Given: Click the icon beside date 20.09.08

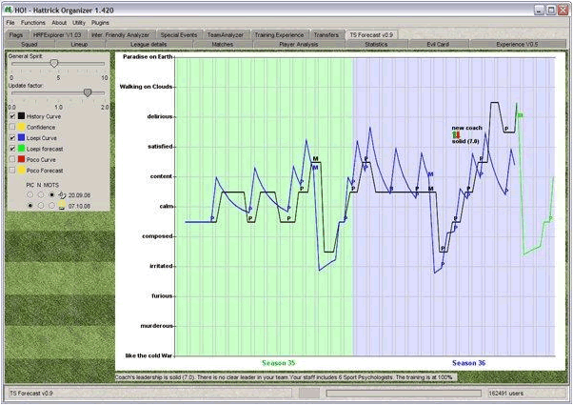Looking at the screenshot, I should tap(61, 193).
